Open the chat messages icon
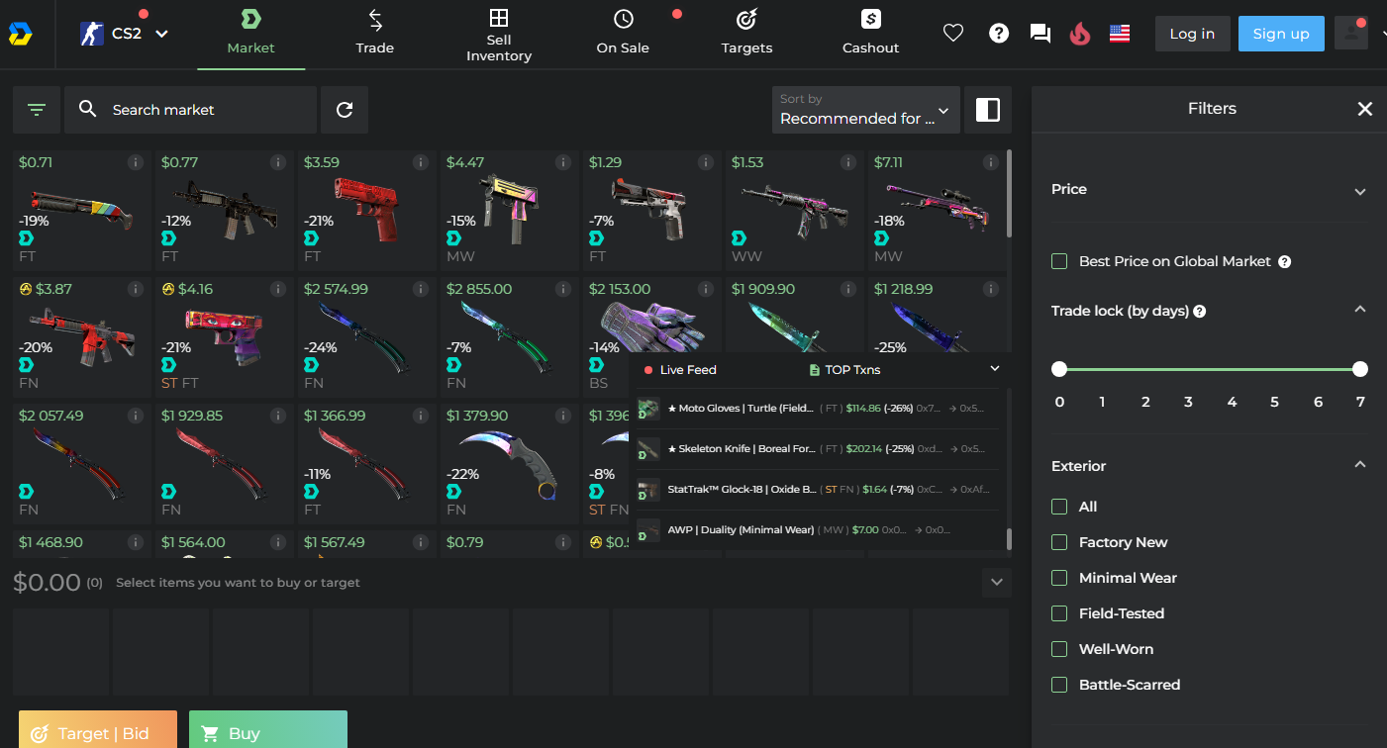Viewport: 1387px width, 748px height. click(1040, 34)
